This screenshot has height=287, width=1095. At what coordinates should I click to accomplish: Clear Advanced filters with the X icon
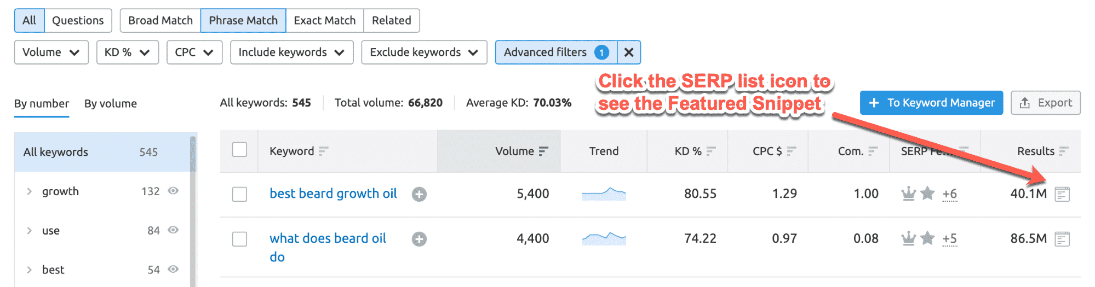click(x=629, y=52)
